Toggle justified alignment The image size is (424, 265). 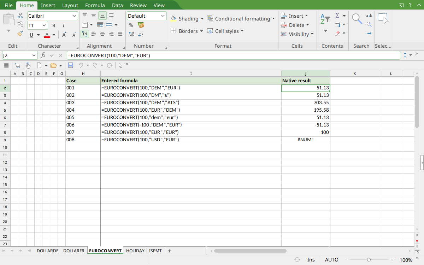(x=120, y=34)
